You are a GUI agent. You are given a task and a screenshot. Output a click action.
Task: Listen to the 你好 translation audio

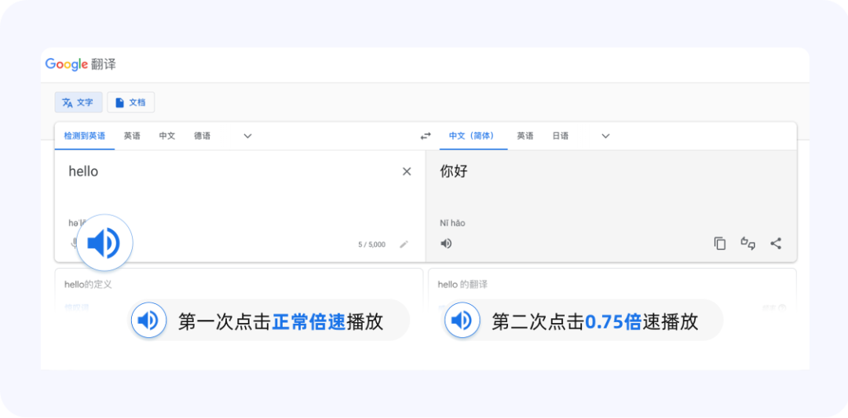pos(446,244)
